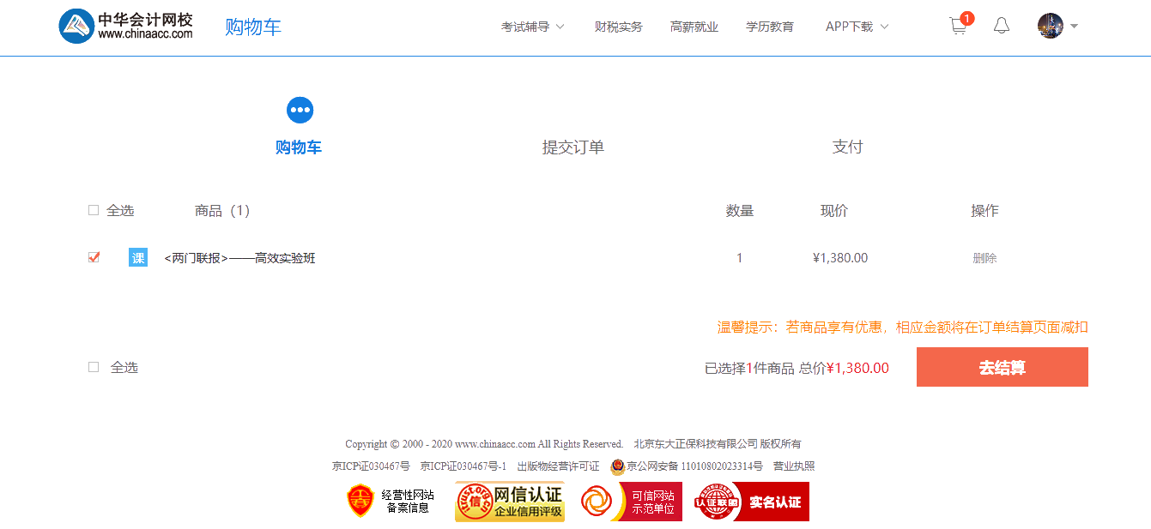Click the notification bell icon
Image resolution: width=1151 pixels, height=529 pixels.
(x=1002, y=26)
